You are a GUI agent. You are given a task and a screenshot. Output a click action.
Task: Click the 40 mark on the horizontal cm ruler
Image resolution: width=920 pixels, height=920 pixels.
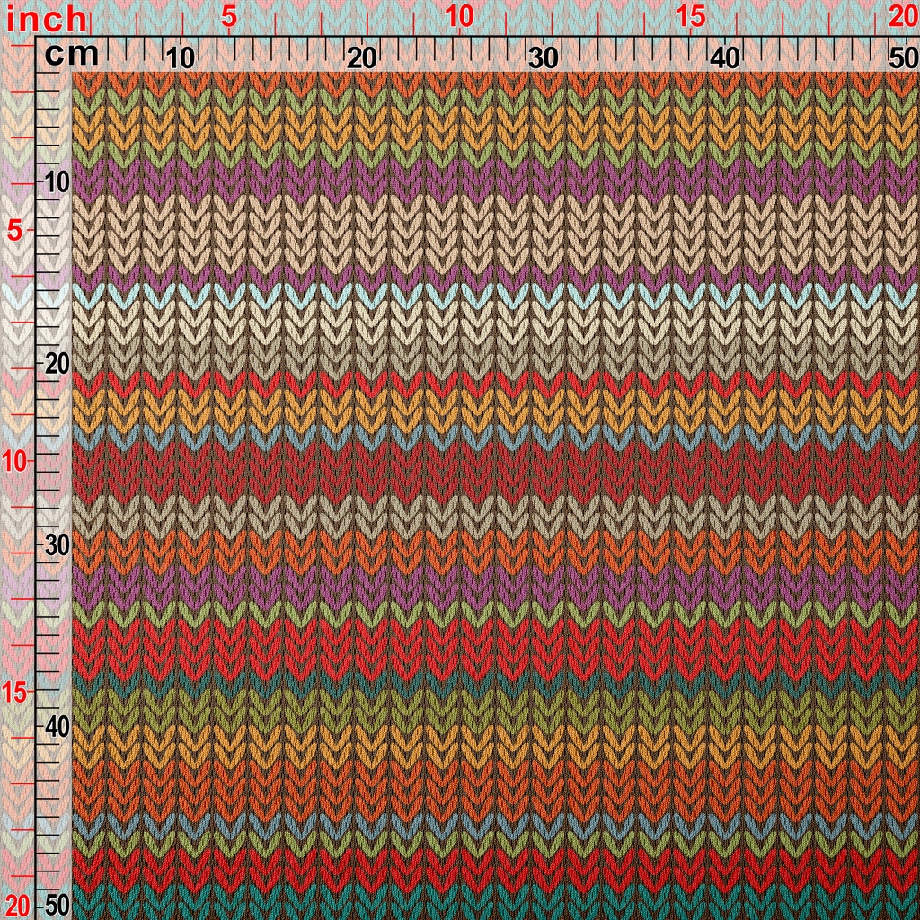tap(725, 58)
